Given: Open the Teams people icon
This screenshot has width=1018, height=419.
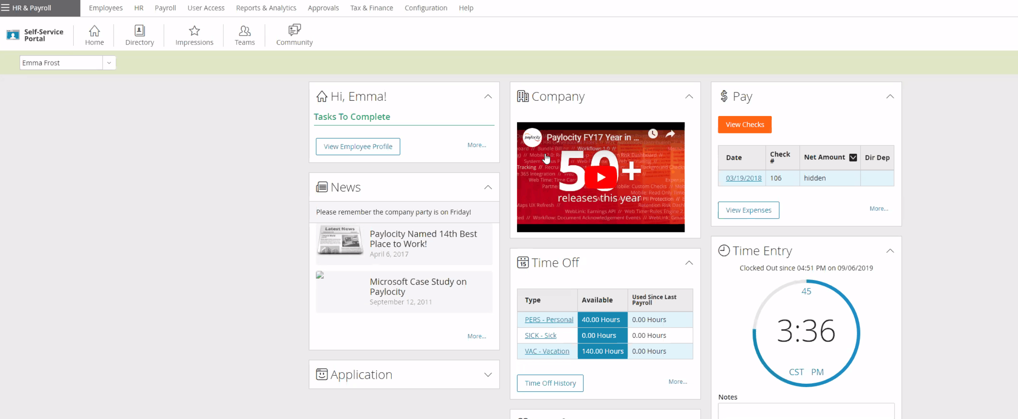Looking at the screenshot, I should 245,31.
